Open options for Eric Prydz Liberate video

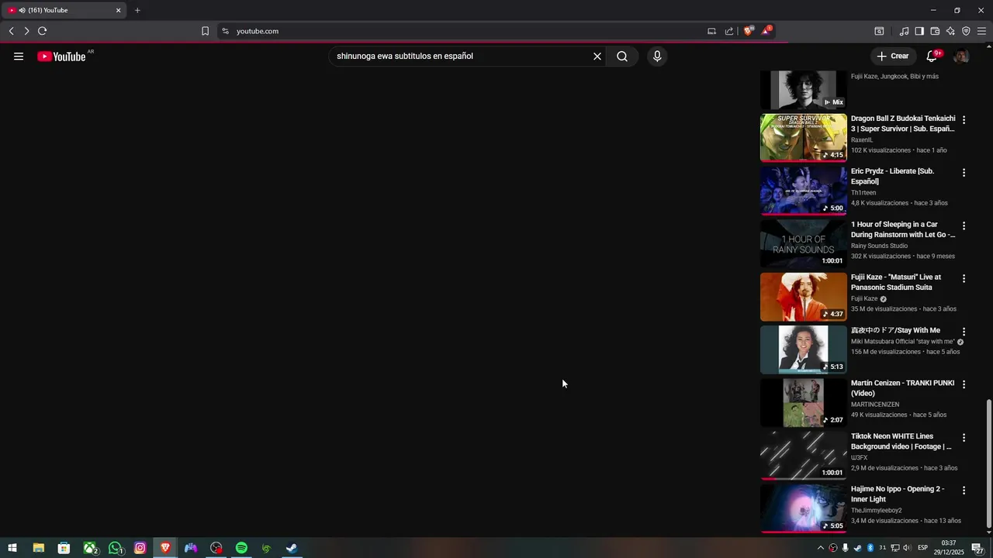coord(964,173)
